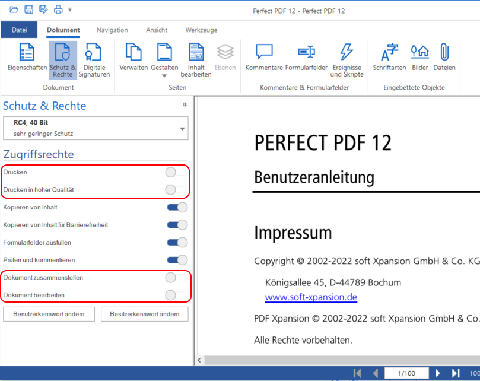Disable Kopieren von Inhalt

[x=176, y=207]
